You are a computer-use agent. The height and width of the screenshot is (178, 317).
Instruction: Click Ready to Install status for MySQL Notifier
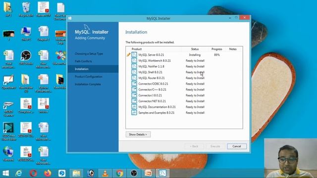click(x=195, y=66)
